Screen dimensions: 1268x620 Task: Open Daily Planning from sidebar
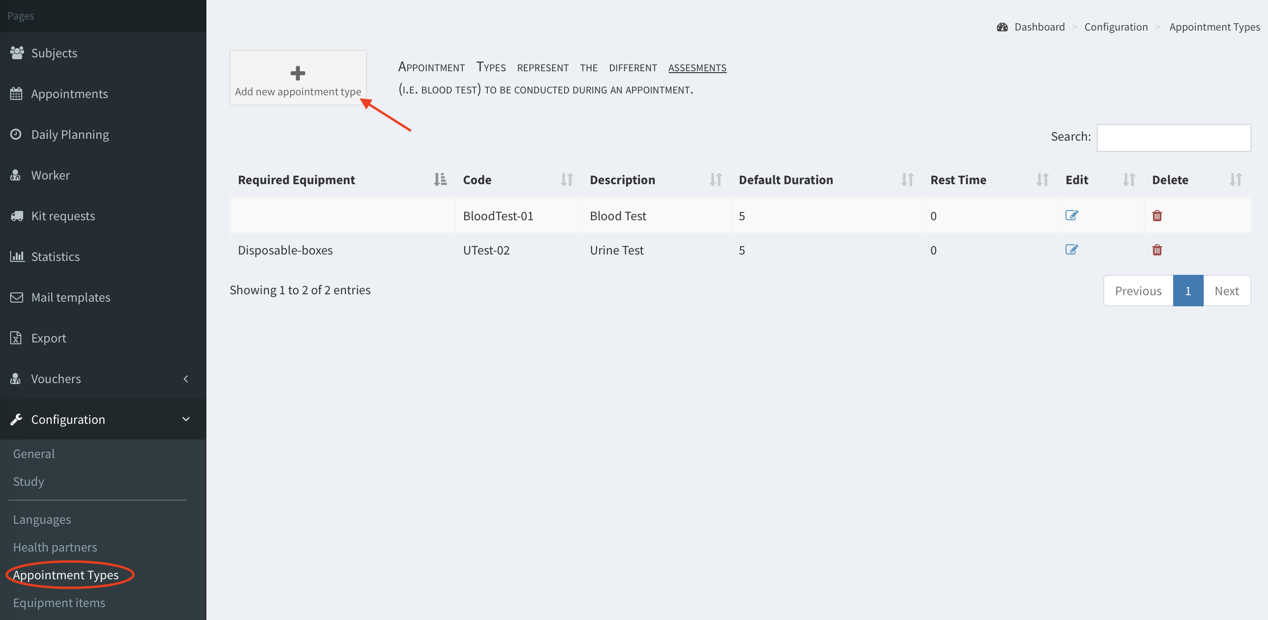click(x=70, y=134)
